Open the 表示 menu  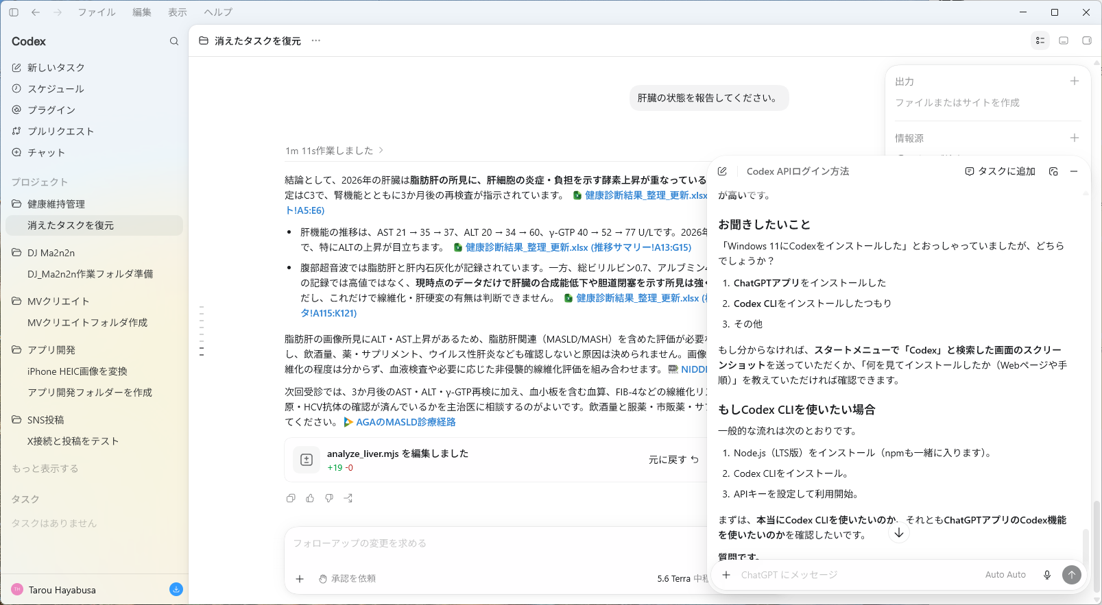[x=178, y=12]
